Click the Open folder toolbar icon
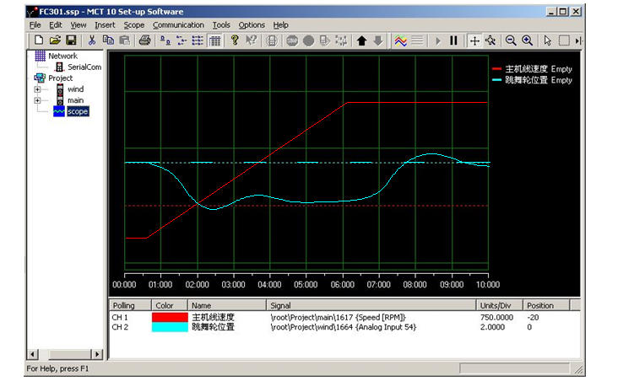 tap(55, 40)
